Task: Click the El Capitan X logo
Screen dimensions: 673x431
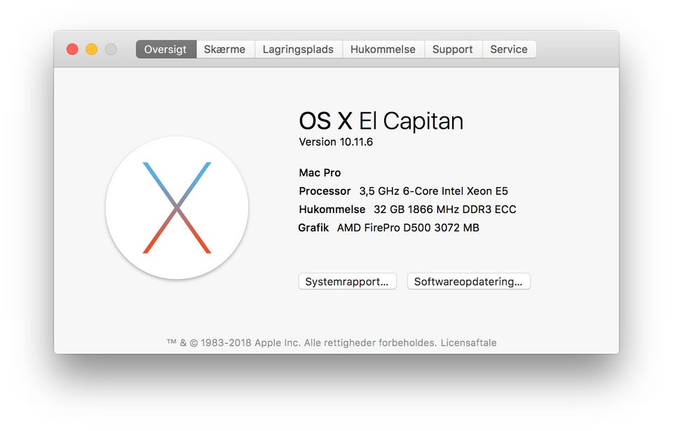Action: tap(177, 207)
